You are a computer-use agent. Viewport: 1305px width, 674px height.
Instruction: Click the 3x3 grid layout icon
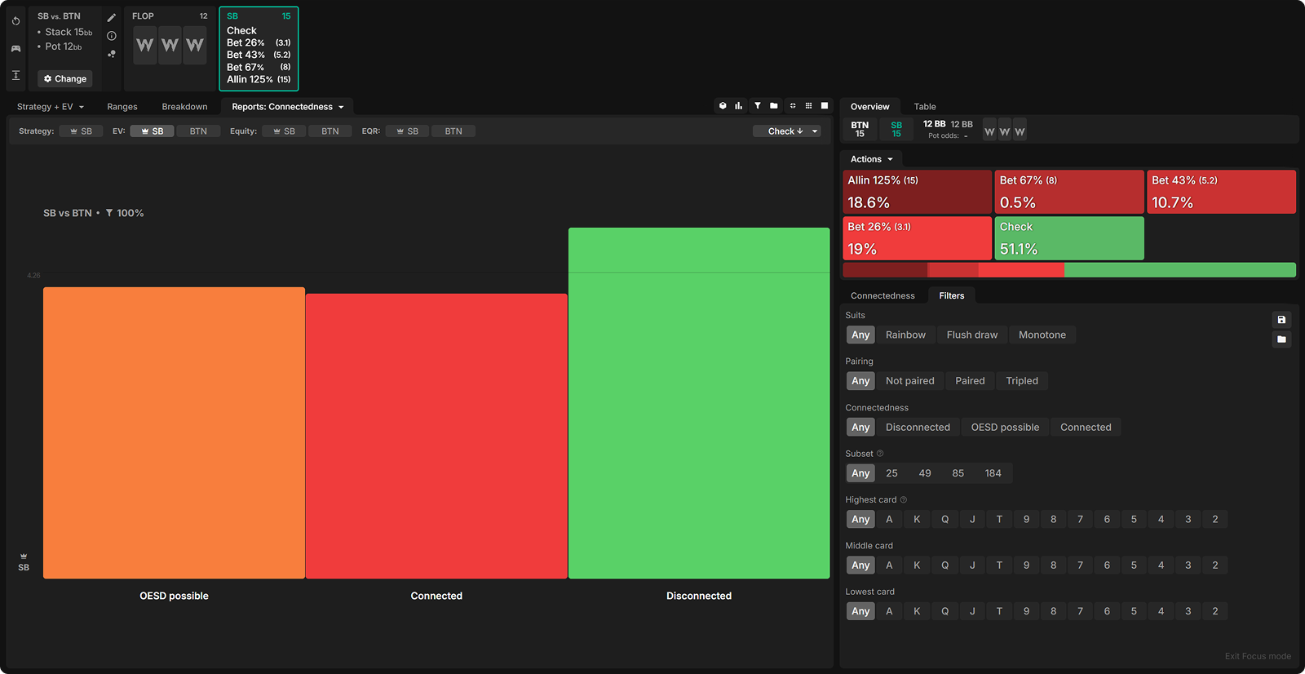click(808, 106)
